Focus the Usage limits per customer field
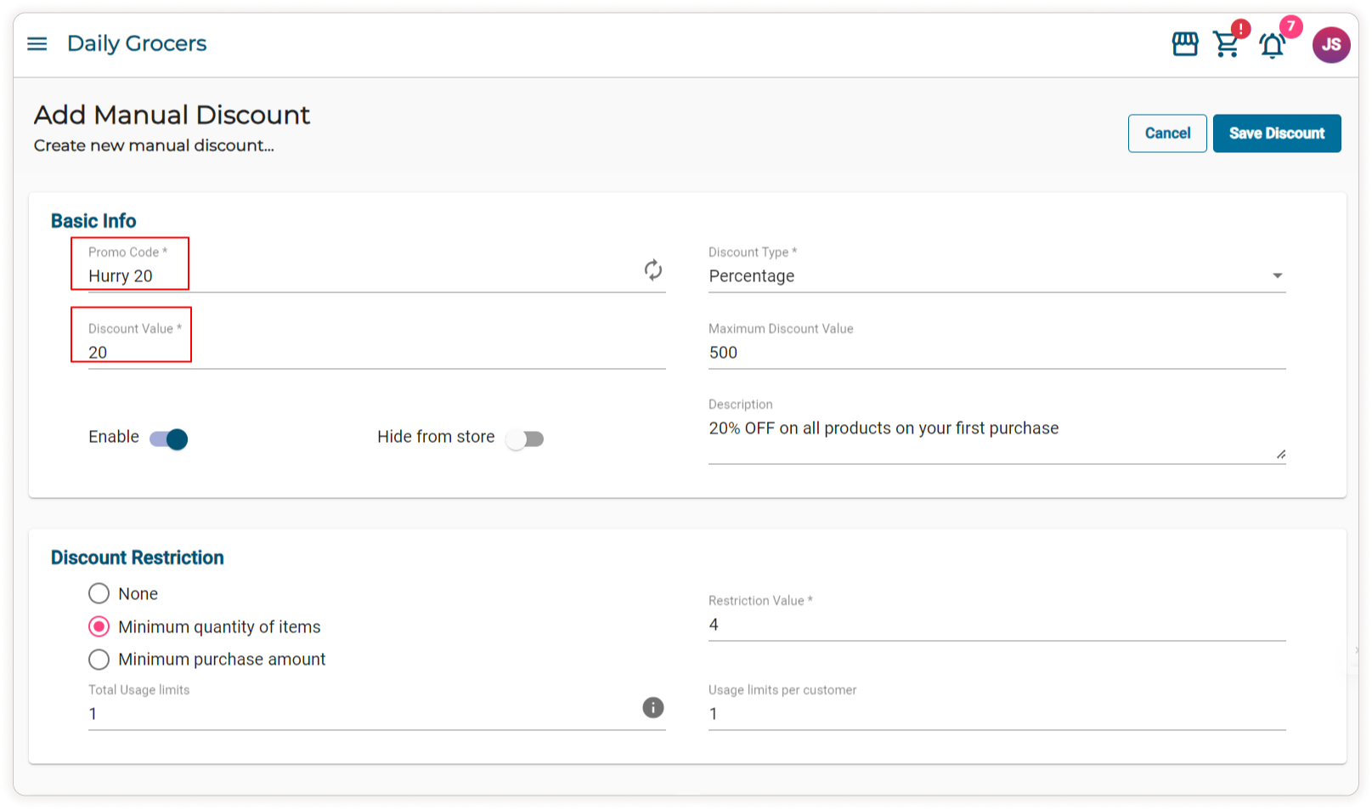This screenshot has width=1372, height=810. point(996,714)
